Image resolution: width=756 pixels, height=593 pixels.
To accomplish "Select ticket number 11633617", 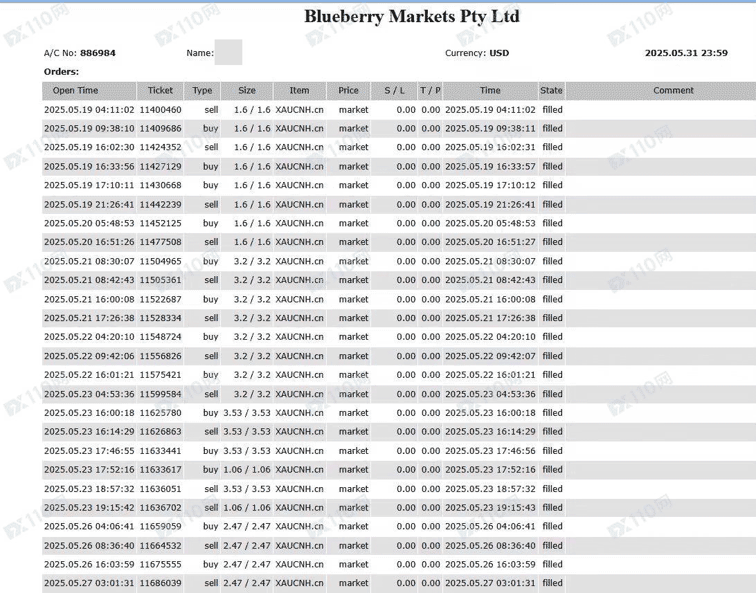I will point(160,470).
